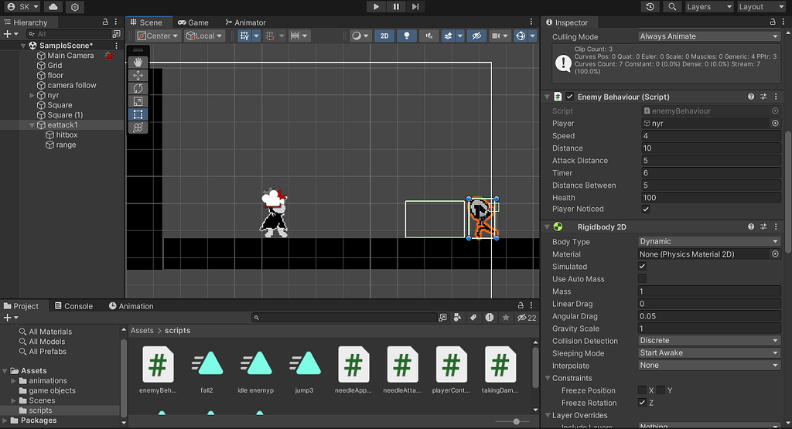The image size is (792, 429).
Task: Select the Scale tool in the Scene toolbar
Action: pos(138,101)
